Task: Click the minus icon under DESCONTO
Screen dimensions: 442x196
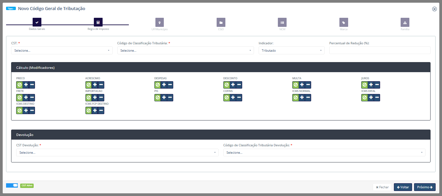Action: [x=239, y=85]
